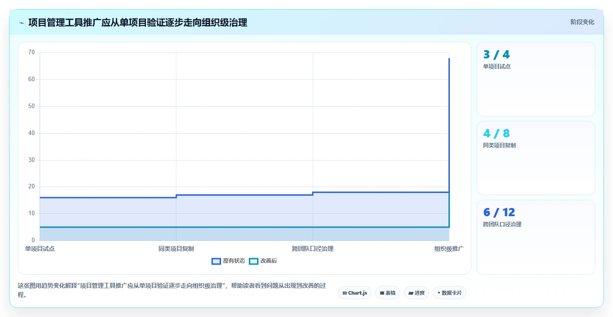Open the 3 / 4 单项目试点 card
Viewport: 613px width, 317px height.
[x=536, y=79]
